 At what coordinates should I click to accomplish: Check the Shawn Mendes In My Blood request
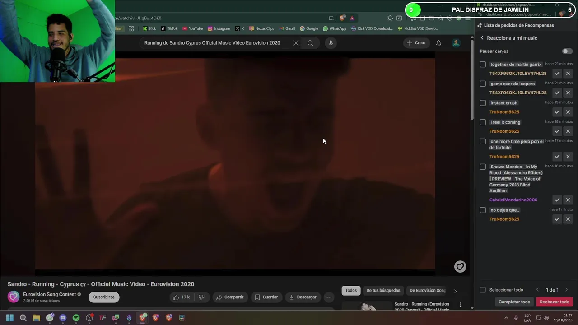tap(483, 167)
